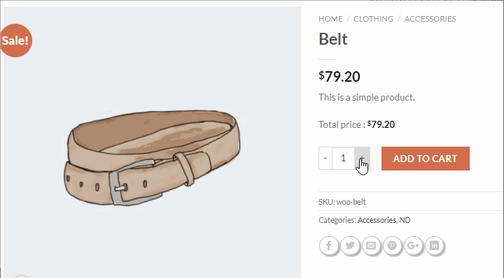This screenshot has width=504, height=278.
Task: Click the quantity input field
Action: coord(343,158)
